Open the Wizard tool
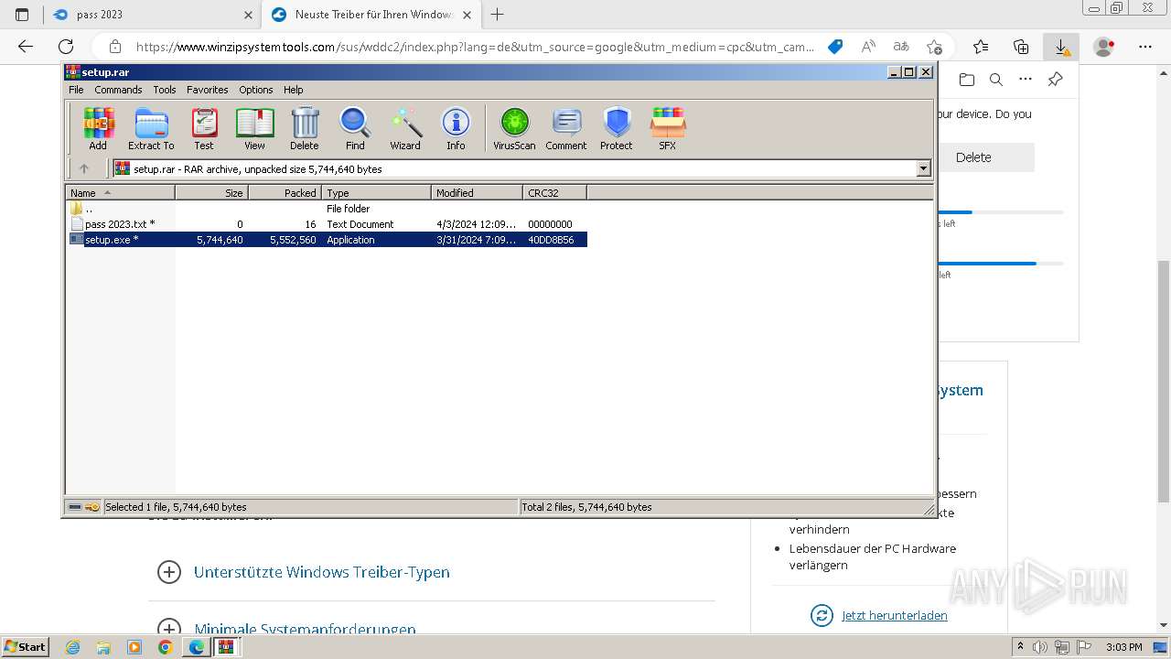 click(x=405, y=129)
